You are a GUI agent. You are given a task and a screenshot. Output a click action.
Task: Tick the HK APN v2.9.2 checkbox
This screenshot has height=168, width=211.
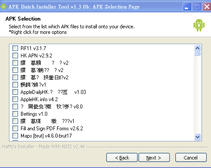pyautogui.click(x=15, y=56)
